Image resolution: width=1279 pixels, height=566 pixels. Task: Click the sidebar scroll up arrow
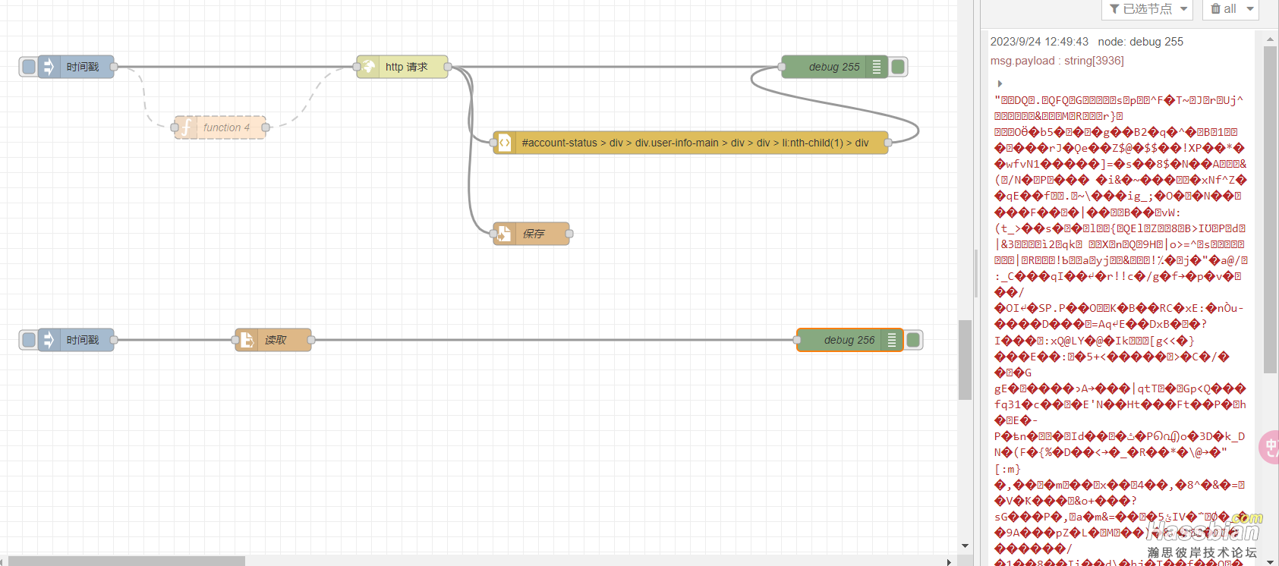coord(1270,39)
